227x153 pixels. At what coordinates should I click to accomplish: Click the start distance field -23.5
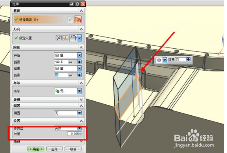click(61, 62)
